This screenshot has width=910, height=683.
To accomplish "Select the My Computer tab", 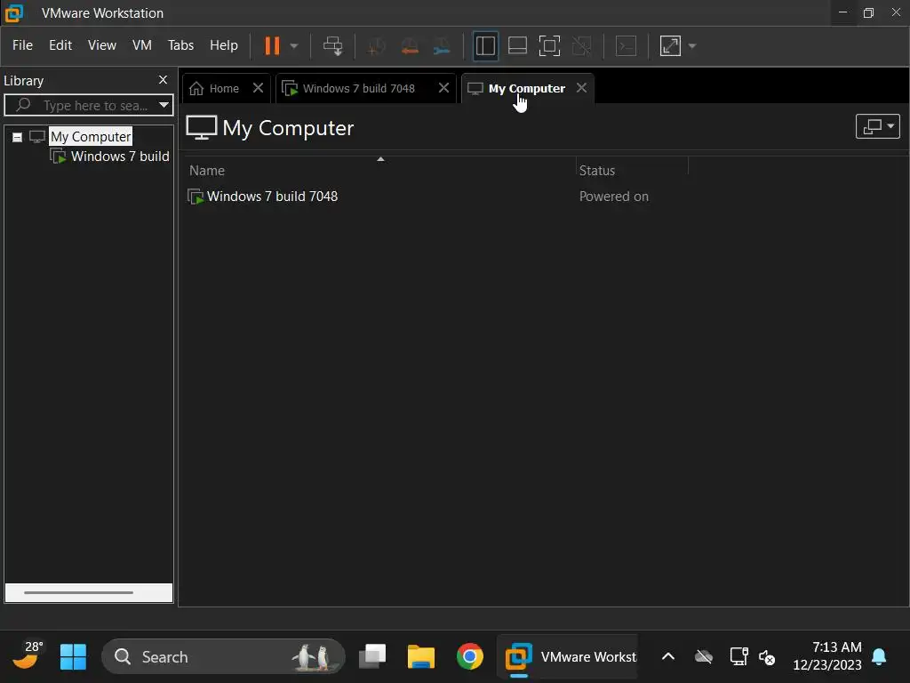I will pos(526,88).
